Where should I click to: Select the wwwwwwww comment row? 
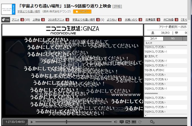[165, 93]
